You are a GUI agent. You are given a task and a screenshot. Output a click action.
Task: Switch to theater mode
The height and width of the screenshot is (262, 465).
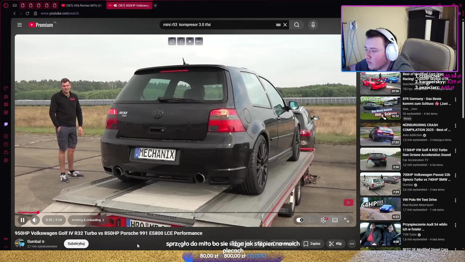coord(335,220)
